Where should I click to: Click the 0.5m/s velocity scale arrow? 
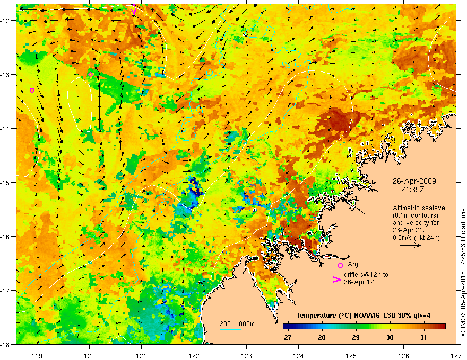click(x=410, y=245)
